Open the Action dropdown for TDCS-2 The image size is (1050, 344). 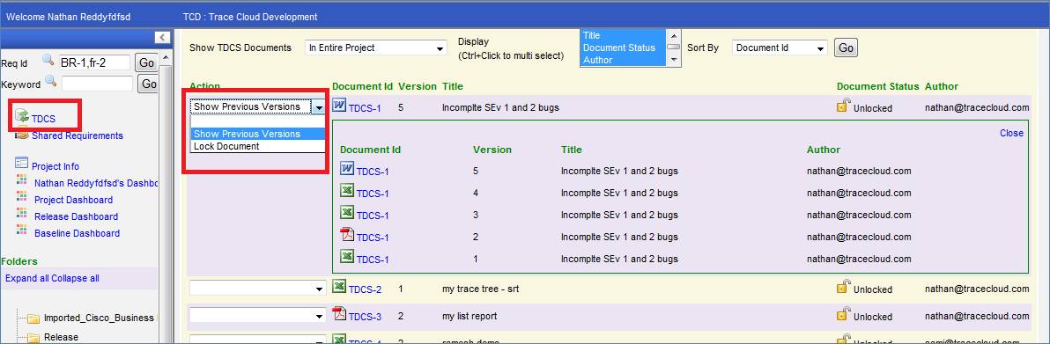point(258,288)
